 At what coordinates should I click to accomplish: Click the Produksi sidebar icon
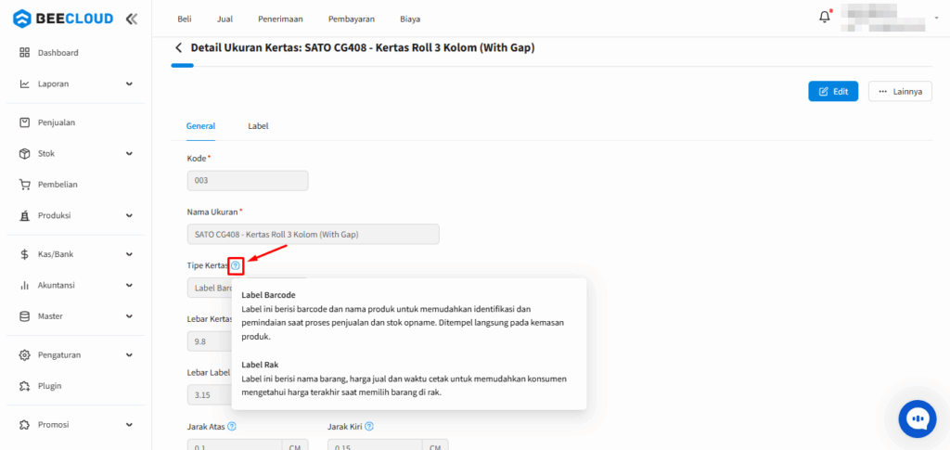coord(25,215)
